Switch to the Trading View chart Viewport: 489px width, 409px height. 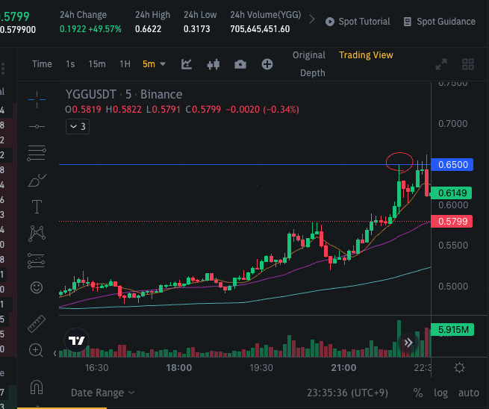pyautogui.click(x=366, y=55)
